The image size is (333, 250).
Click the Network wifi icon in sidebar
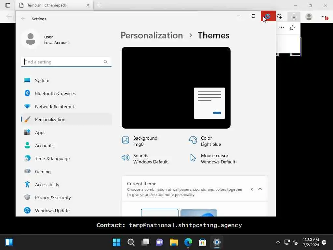pyautogui.click(x=27, y=106)
